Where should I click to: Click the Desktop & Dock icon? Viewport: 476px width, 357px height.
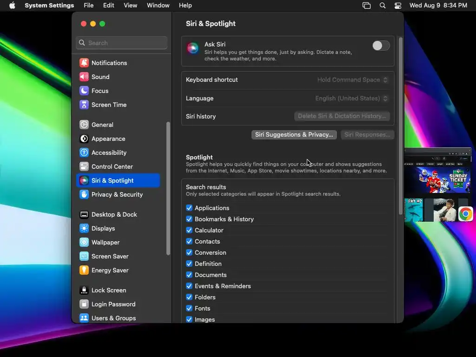84,215
